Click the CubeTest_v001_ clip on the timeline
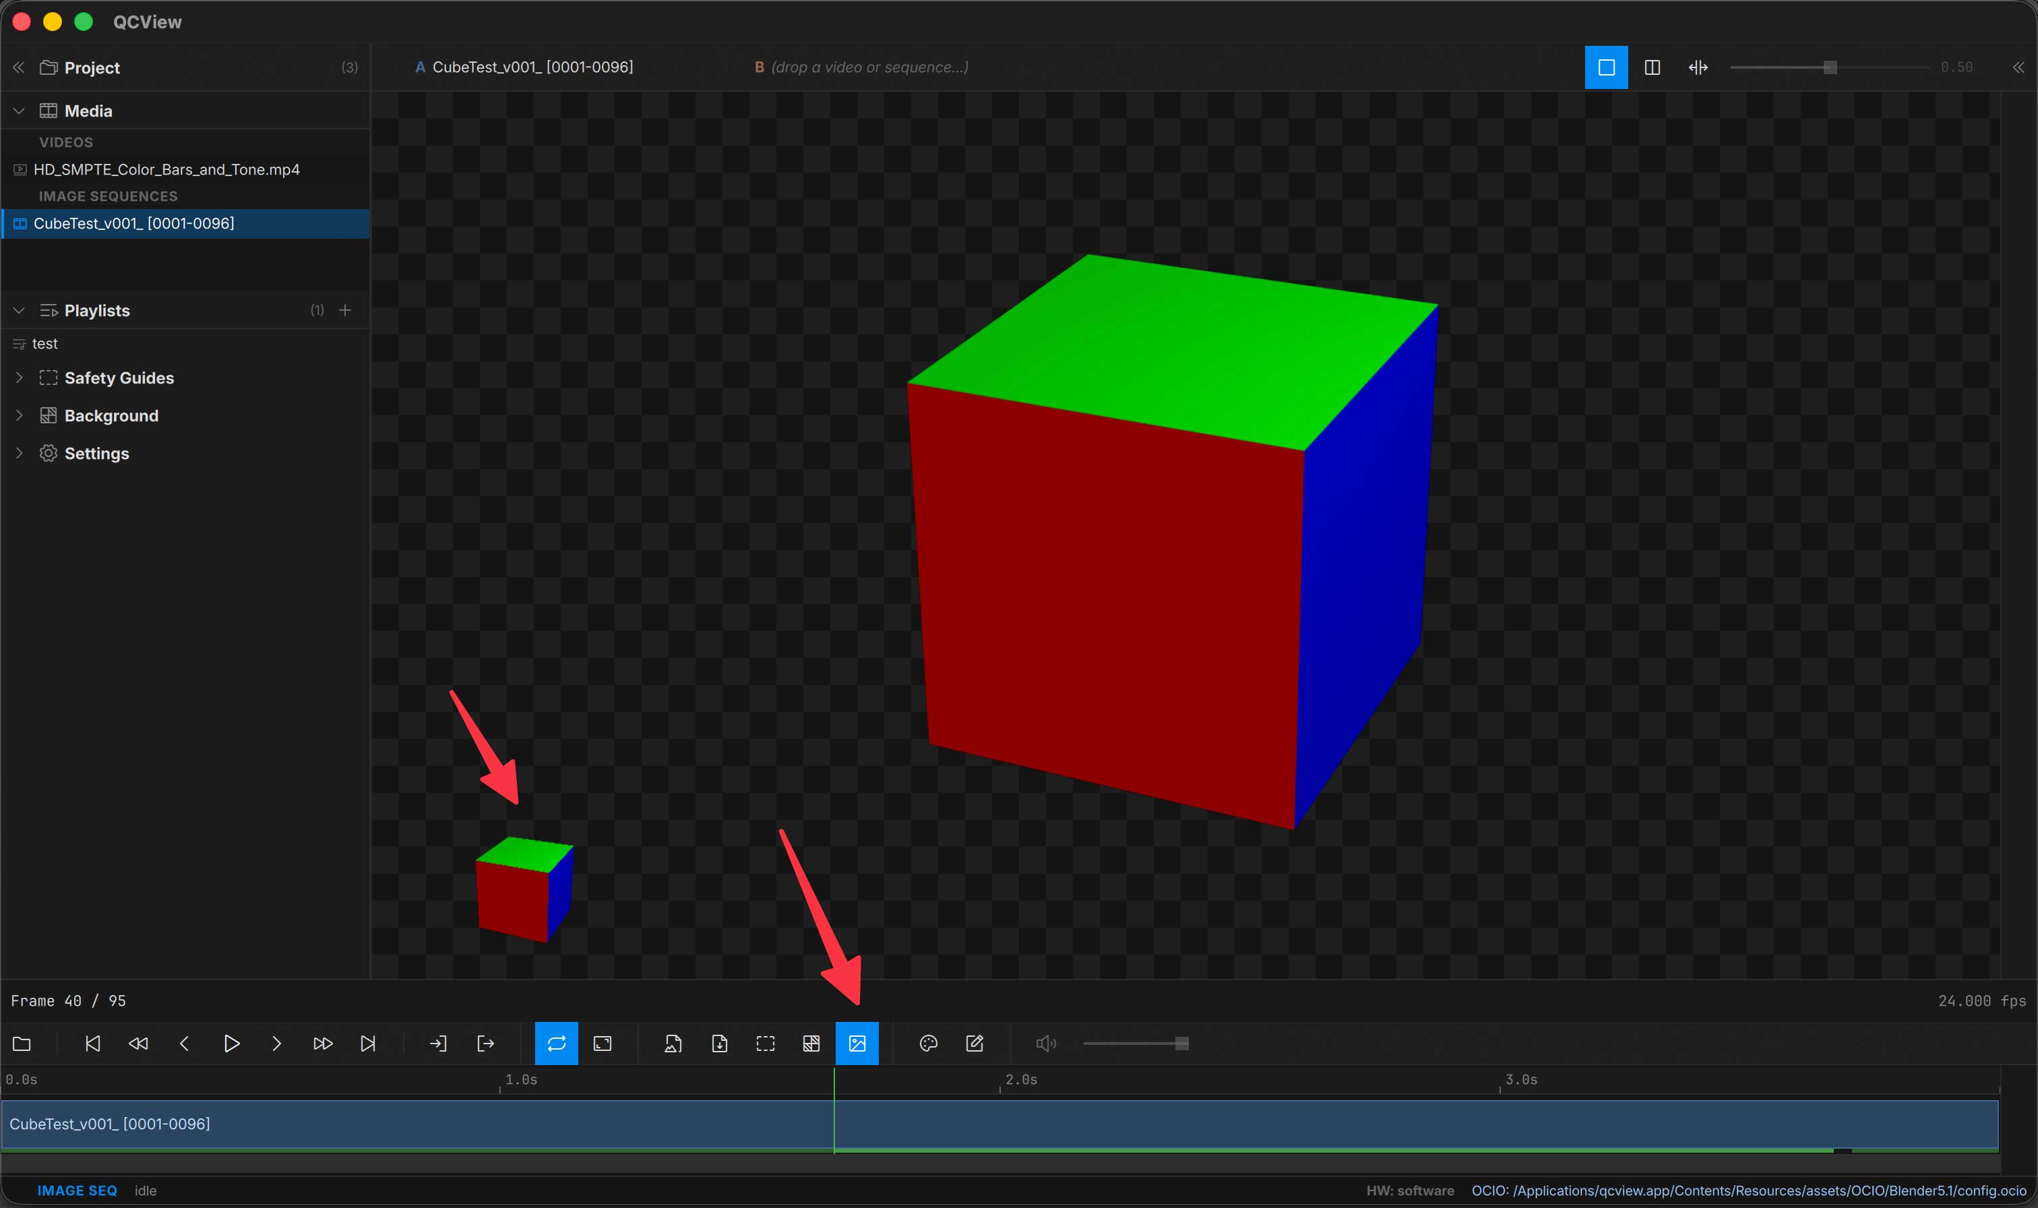2038x1208 pixels. (x=1000, y=1124)
